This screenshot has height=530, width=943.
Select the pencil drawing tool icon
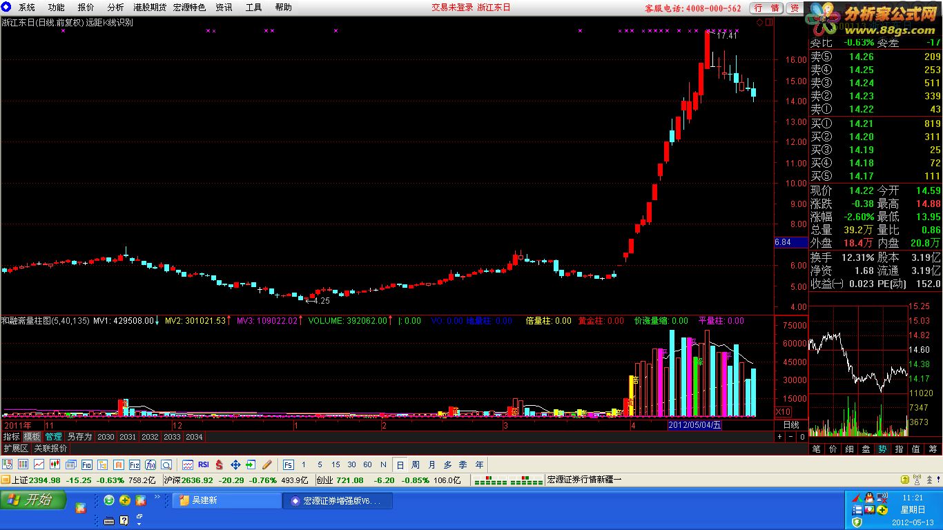pos(267,464)
